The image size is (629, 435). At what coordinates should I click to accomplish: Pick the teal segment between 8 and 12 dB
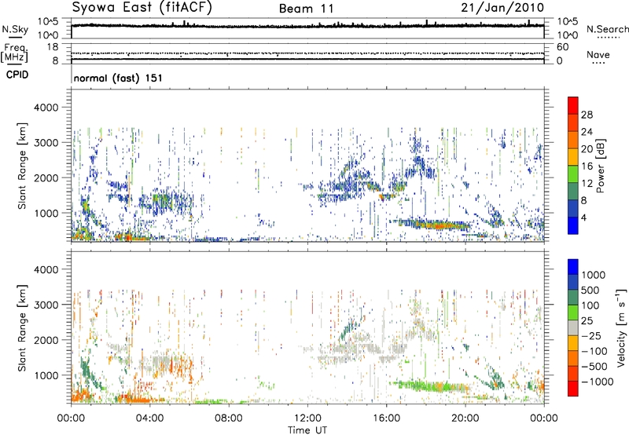[x=573, y=192]
